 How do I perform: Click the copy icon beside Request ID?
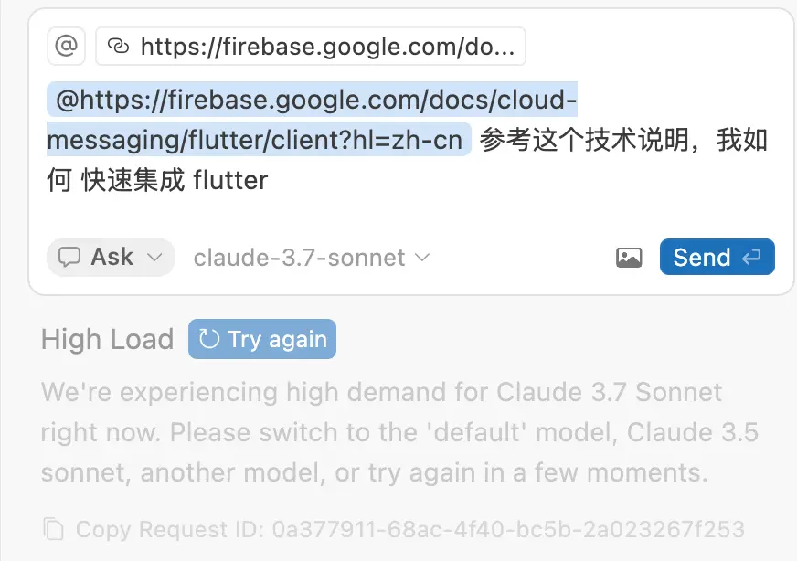coord(54,529)
